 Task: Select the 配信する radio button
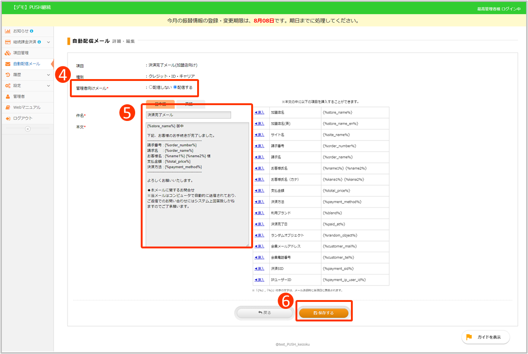(175, 87)
